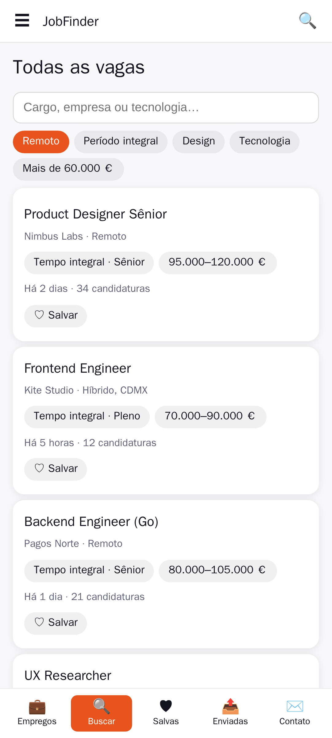Save the Backend Engineer (Go) job
The width and height of the screenshot is (332, 738).
pyautogui.click(x=56, y=623)
